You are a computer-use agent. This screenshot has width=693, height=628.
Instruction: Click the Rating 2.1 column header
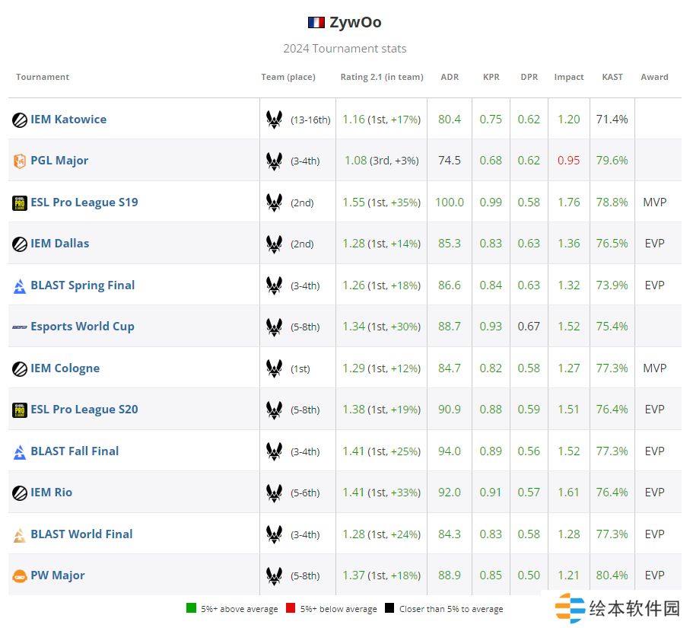click(381, 77)
